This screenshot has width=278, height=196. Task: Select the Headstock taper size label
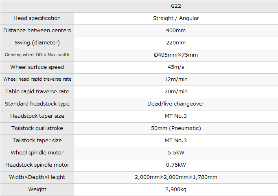click(37, 116)
